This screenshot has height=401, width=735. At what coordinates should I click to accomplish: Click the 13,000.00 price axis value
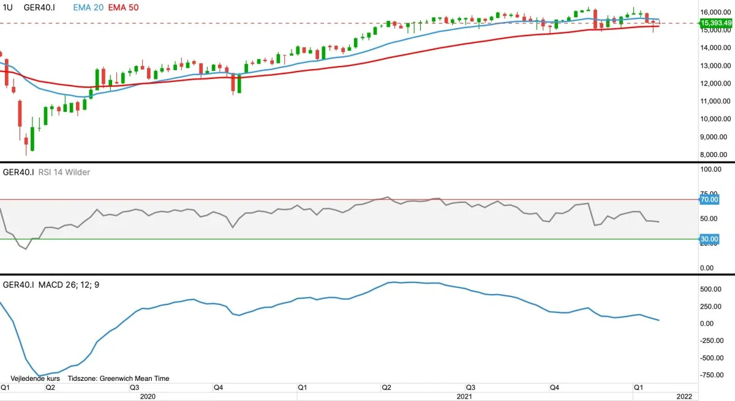pyautogui.click(x=717, y=65)
